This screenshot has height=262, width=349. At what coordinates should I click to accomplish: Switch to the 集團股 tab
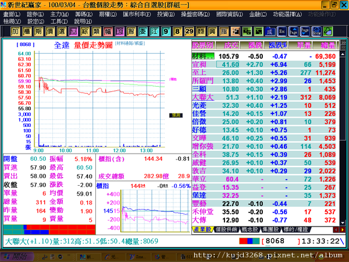pyautogui.click(x=270, y=229)
